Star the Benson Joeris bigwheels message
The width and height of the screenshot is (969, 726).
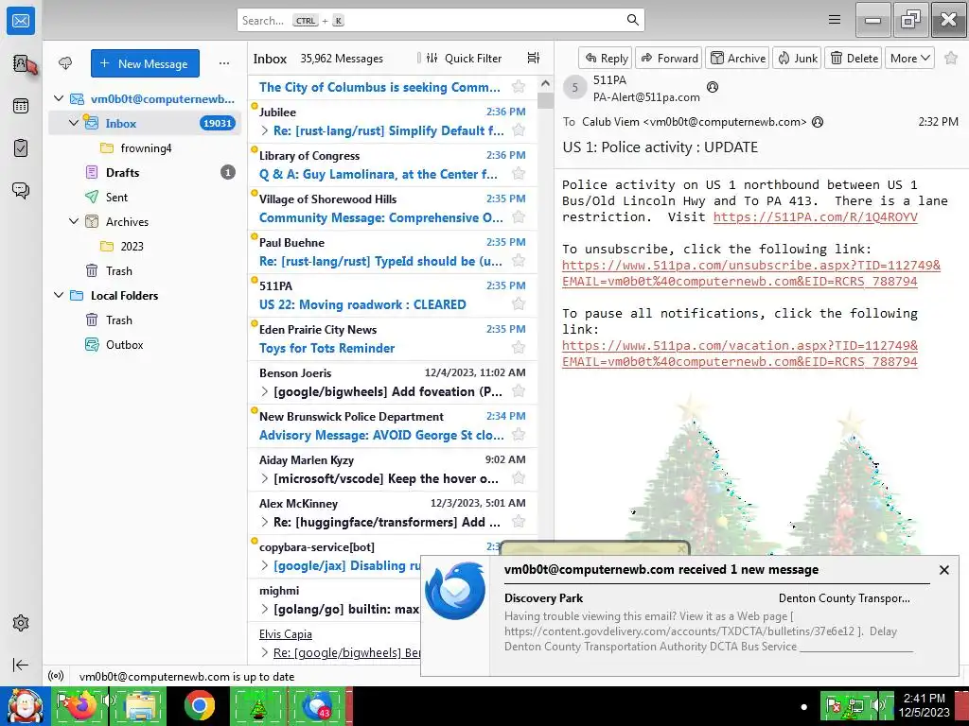coord(519,390)
